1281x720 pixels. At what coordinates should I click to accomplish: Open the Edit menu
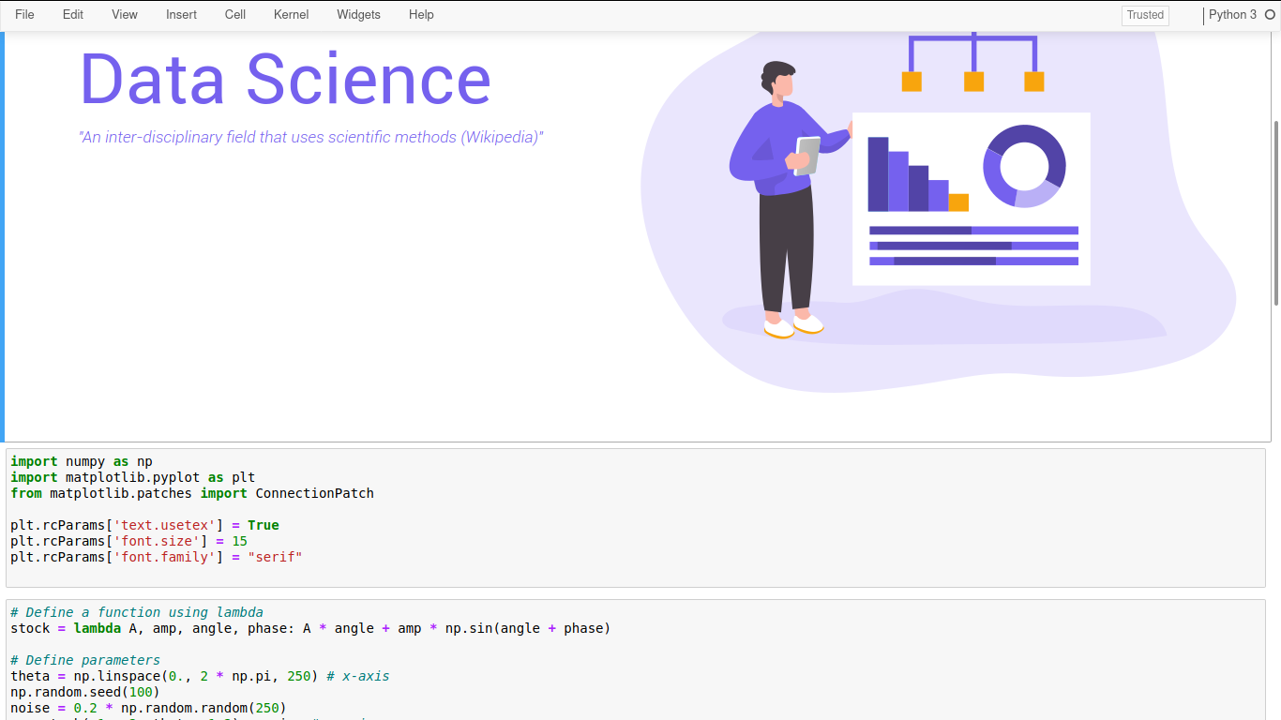[x=73, y=15]
